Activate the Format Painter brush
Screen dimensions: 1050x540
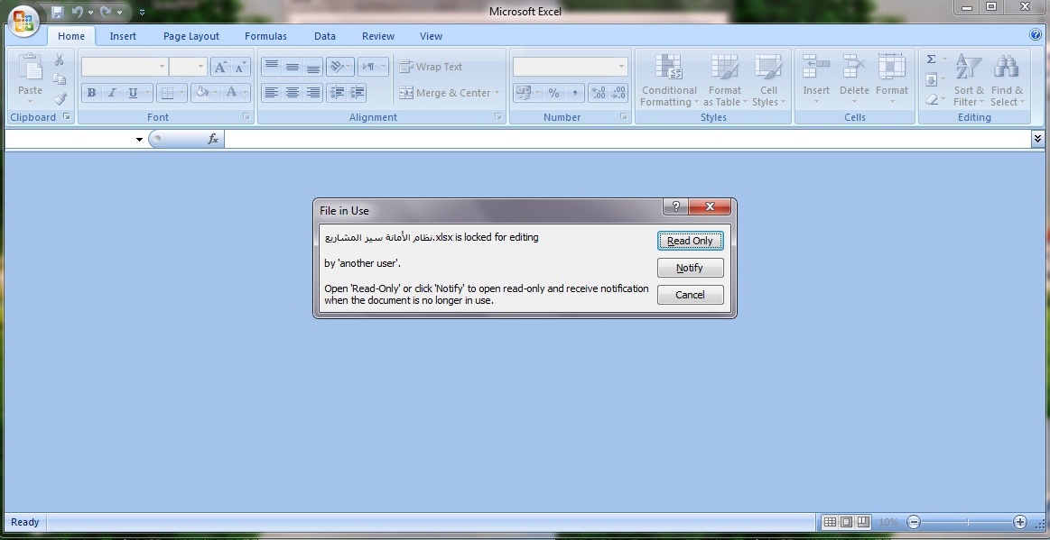pos(60,99)
